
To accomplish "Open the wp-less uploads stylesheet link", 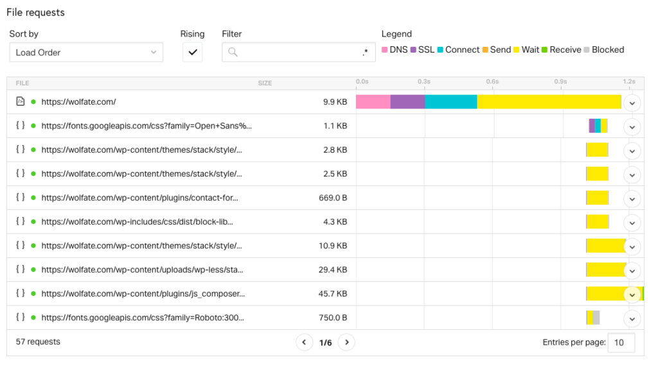I will [x=142, y=270].
